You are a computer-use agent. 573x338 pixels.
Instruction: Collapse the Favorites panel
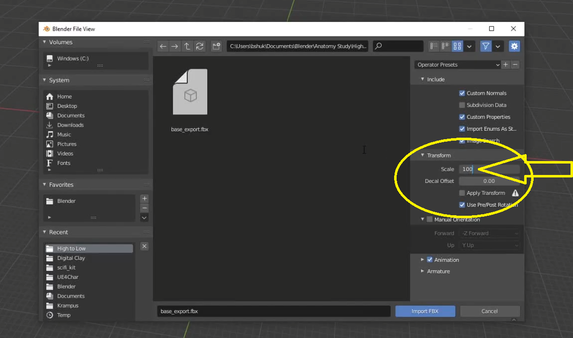pos(44,184)
